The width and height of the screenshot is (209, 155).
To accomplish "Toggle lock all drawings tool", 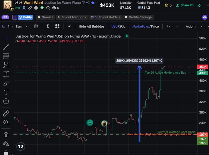I will coord(6,144).
